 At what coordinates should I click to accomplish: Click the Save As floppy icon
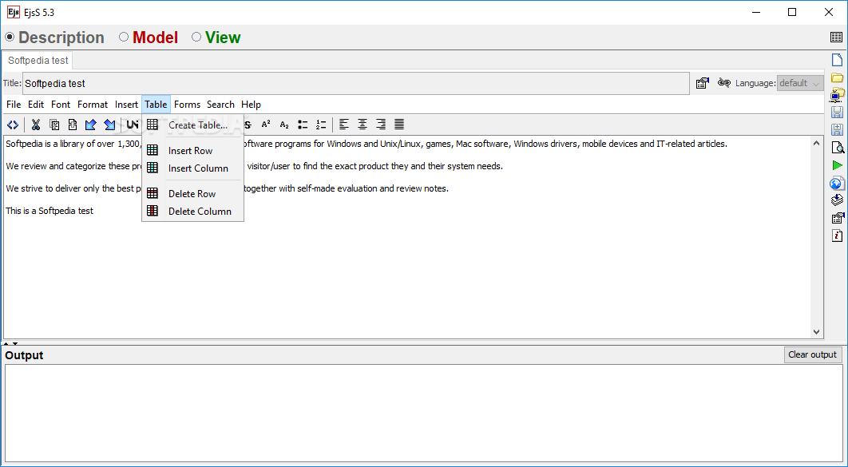[837, 129]
